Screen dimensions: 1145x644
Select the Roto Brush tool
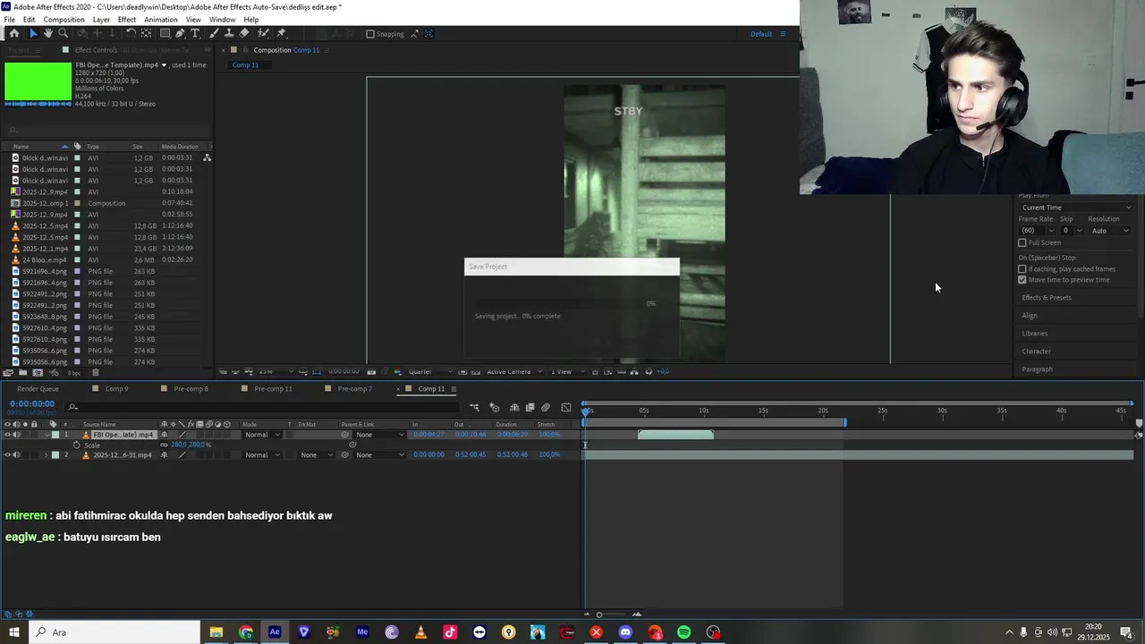pos(265,33)
